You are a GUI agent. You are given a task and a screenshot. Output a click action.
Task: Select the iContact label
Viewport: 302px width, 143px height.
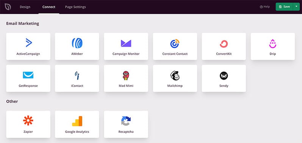click(77, 86)
